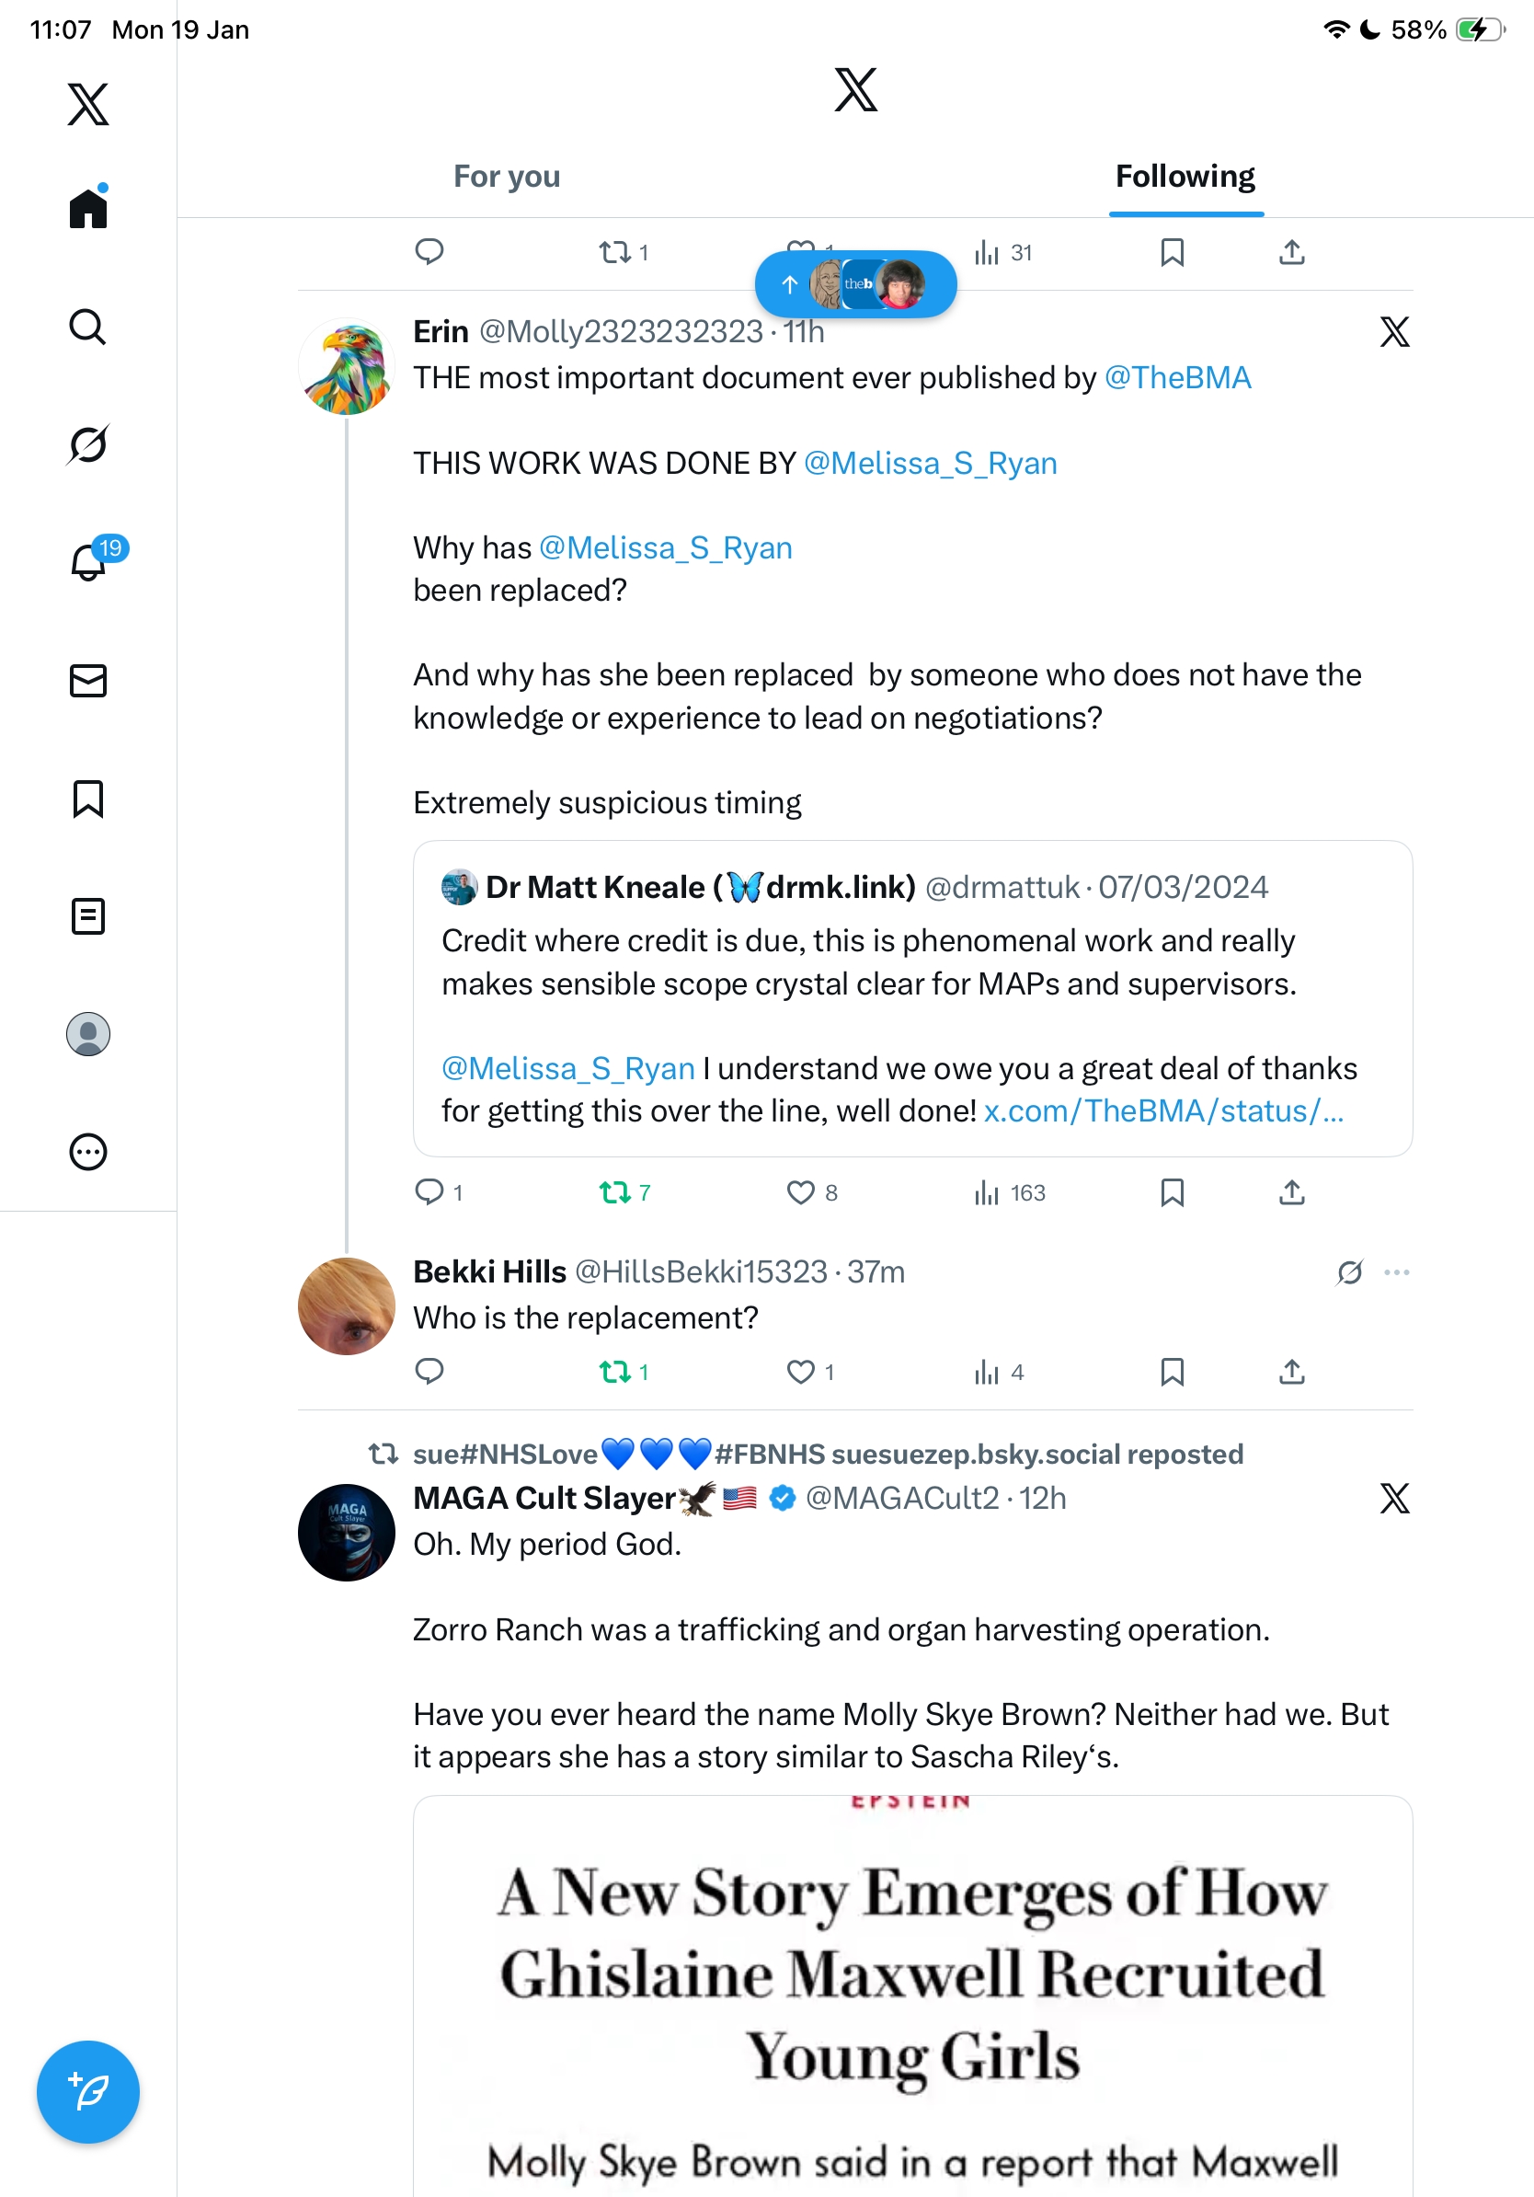
Task: Open Bookmarks in the sidebar
Action: tap(87, 798)
